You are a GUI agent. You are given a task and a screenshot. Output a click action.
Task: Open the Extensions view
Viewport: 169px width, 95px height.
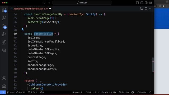pos(4,42)
